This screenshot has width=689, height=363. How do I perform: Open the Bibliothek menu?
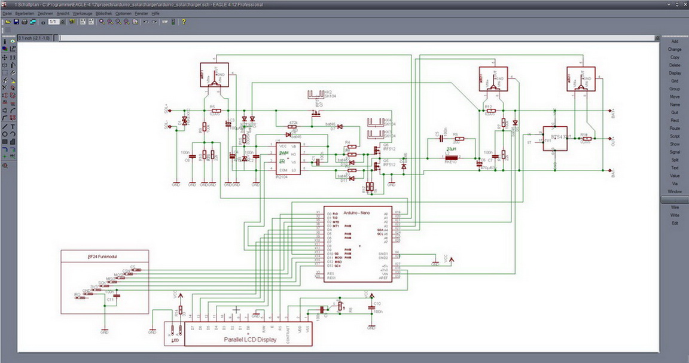tap(103, 13)
